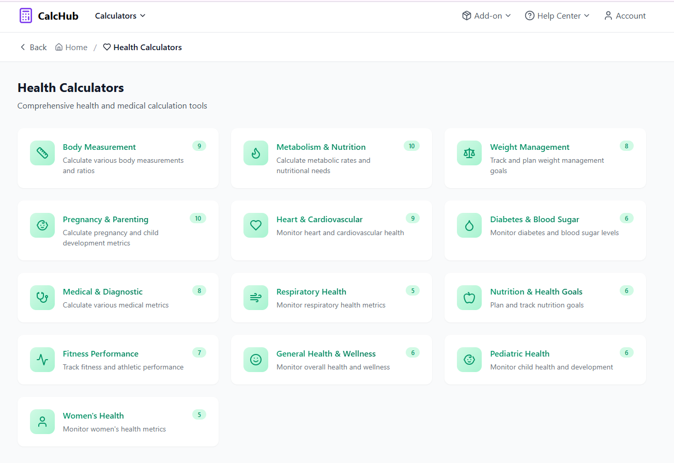Navigate to Home in the breadcrumb

point(71,47)
